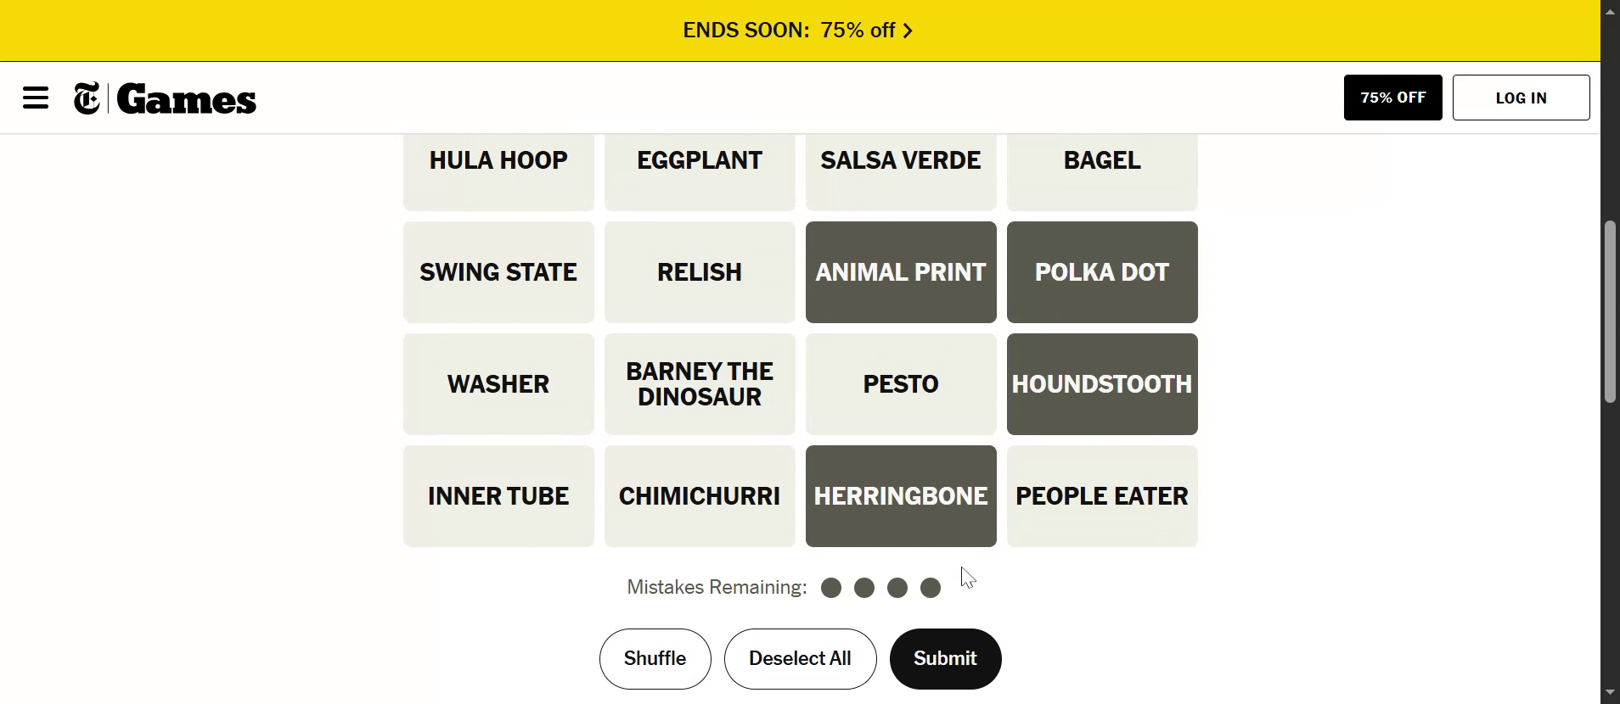Click the LOG IN button
The width and height of the screenshot is (1620, 704).
1521,98
